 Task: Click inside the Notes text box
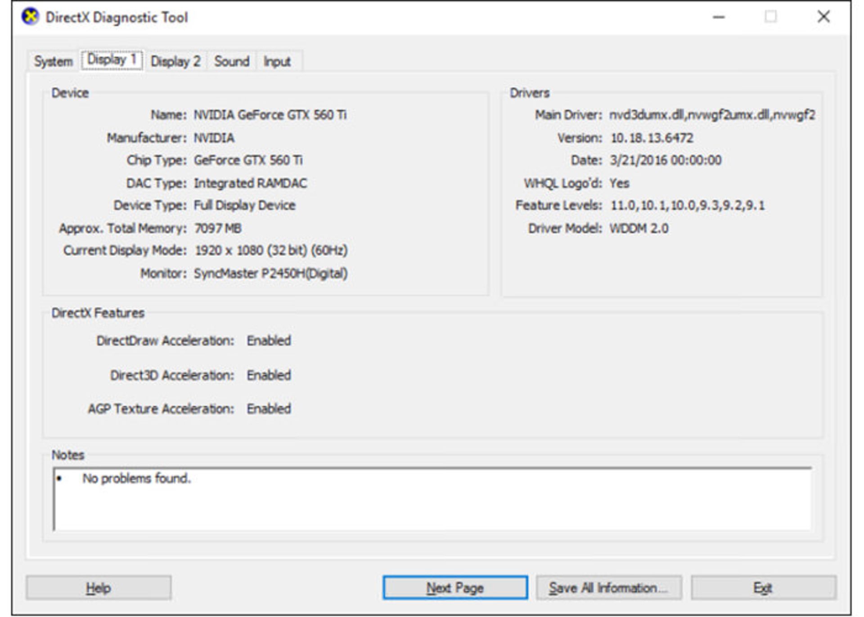(x=432, y=499)
